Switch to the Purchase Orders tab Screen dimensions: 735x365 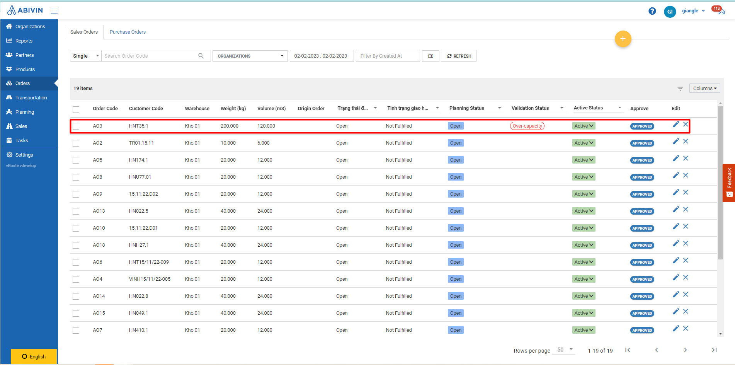point(128,32)
